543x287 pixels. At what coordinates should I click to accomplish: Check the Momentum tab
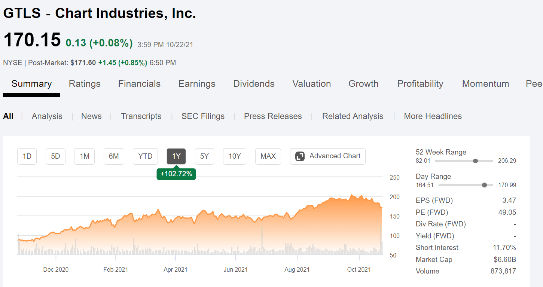click(x=485, y=84)
